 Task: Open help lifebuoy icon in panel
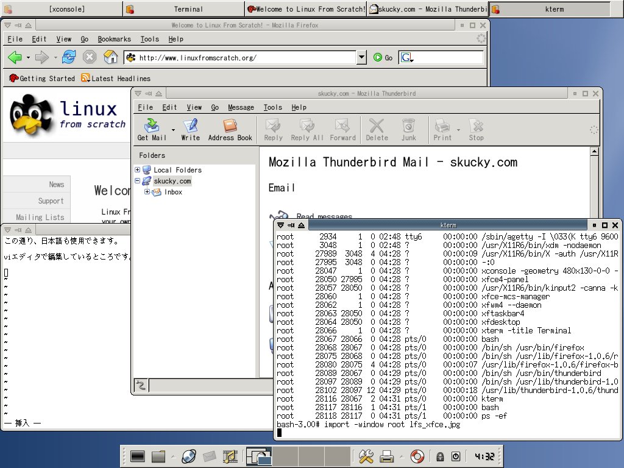click(x=417, y=456)
